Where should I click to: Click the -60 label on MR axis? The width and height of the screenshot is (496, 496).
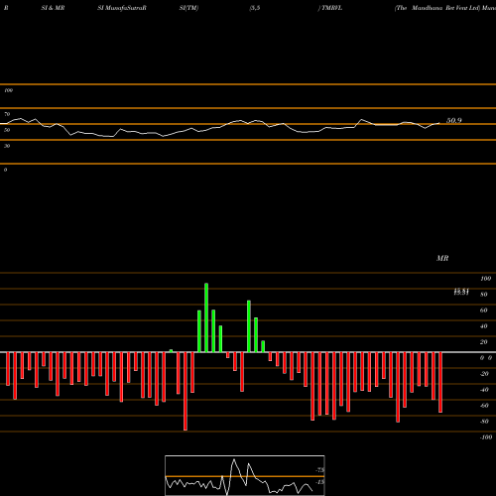click(484, 406)
